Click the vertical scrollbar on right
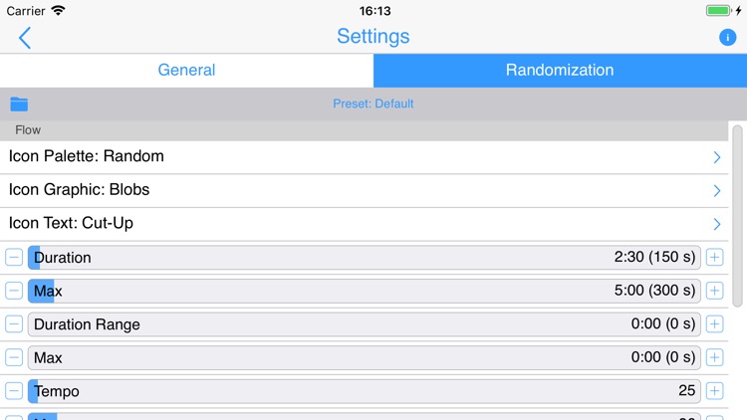The height and width of the screenshot is (420, 747). 737,216
